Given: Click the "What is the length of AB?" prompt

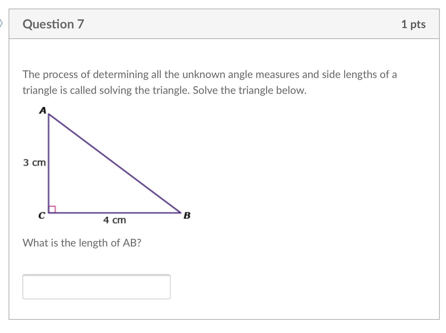Looking at the screenshot, I should point(82,243).
